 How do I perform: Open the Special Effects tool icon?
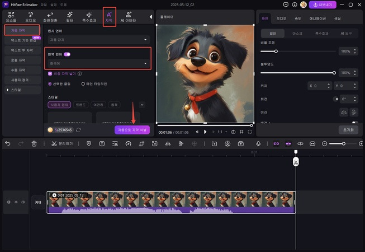pyautogui.click(x=89, y=17)
